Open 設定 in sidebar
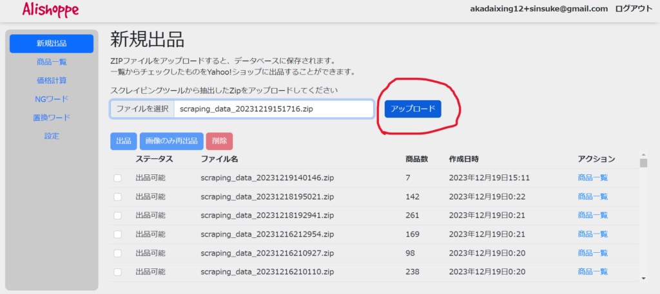Screen dimensions: 660x294 pyautogui.click(x=52, y=136)
